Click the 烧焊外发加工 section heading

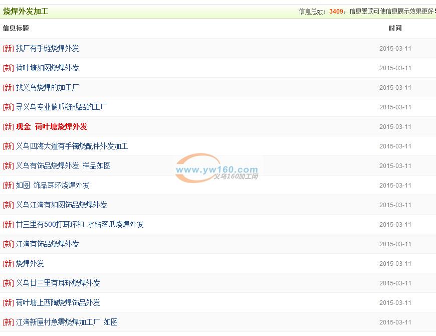(26, 11)
